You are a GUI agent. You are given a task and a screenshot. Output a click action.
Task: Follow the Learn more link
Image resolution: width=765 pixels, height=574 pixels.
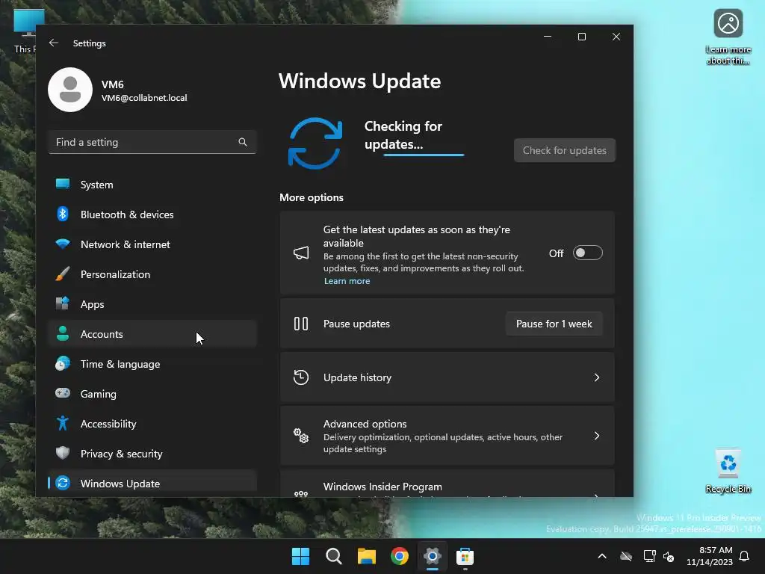pyautogui.click(x=347, y=281)
